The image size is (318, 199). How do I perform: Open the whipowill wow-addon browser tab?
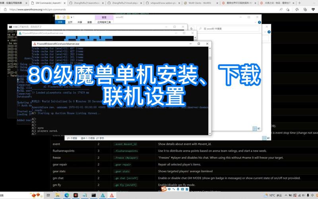162,3
